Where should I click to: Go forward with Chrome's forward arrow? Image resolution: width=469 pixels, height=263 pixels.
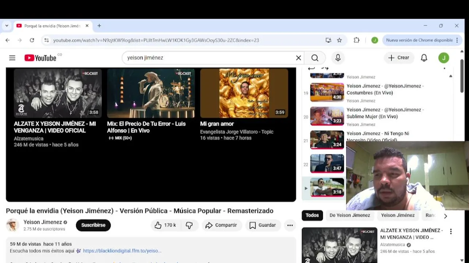coord(20,40)
